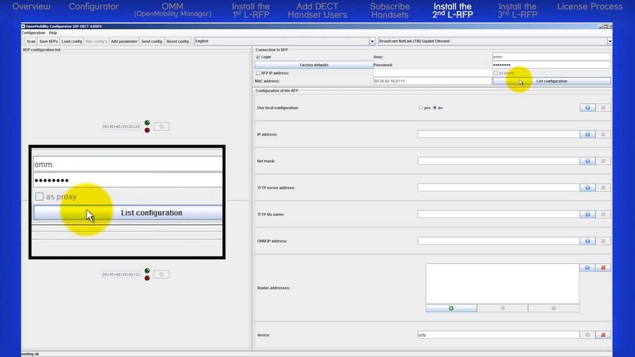Jump to Install the 3rd L-RFP
The height and width of the screenshot is (357, 635).
tap(517, 10)
